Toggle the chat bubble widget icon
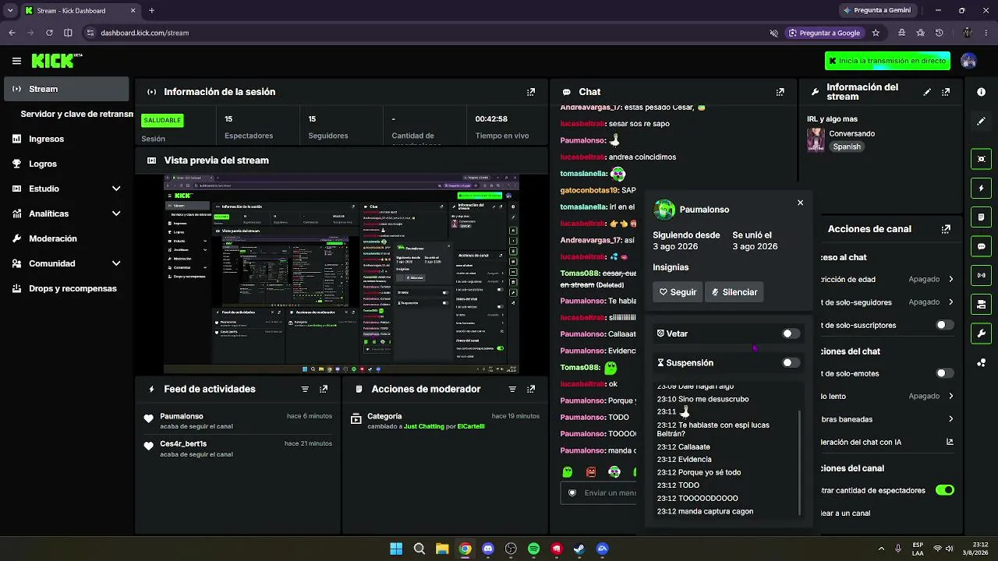 pos(981,246)
